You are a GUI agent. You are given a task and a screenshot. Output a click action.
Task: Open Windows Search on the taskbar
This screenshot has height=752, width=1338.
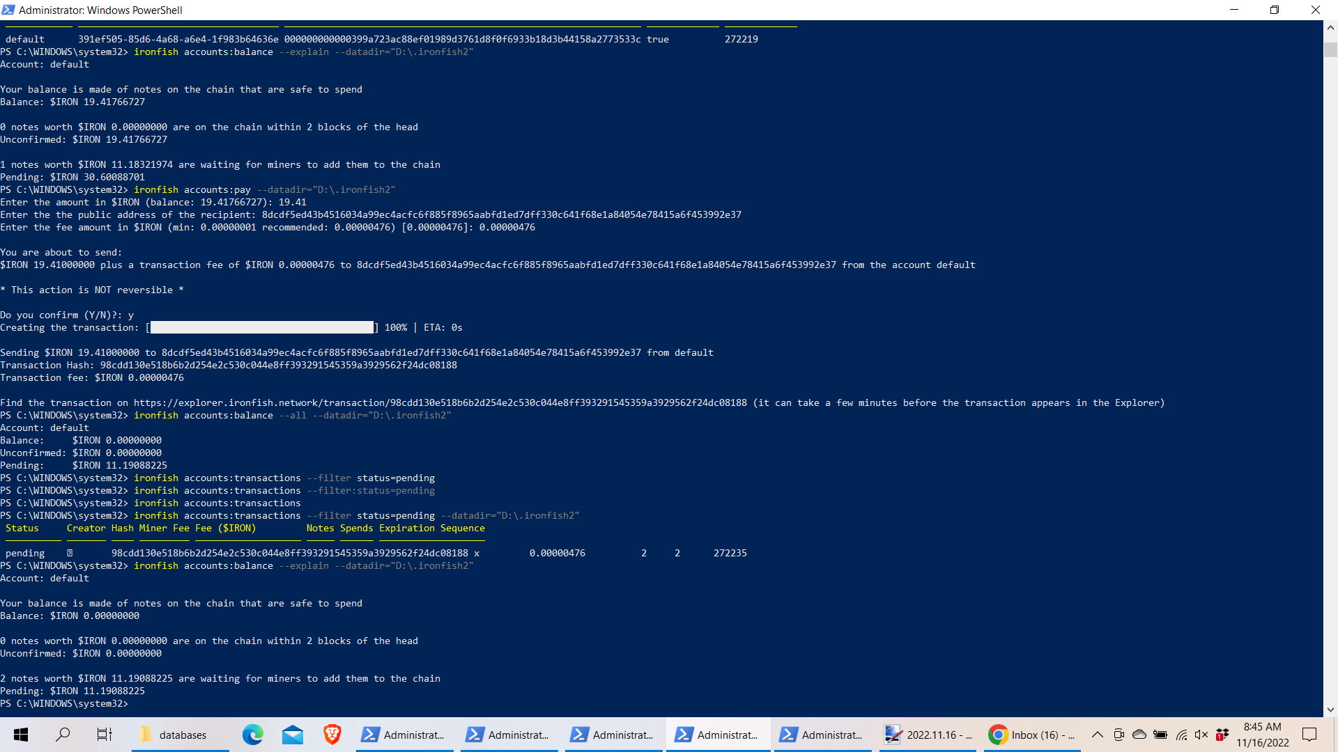63,735
